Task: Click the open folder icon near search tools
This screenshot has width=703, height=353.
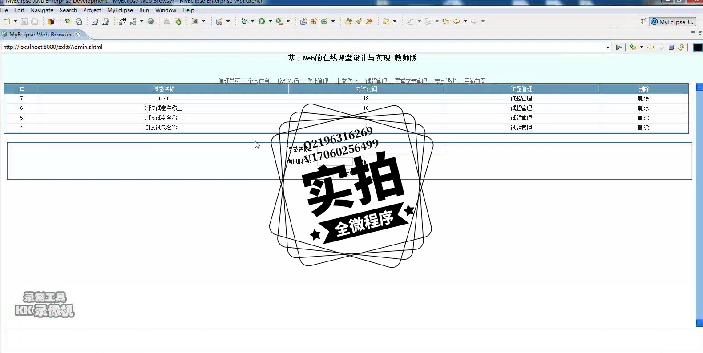Action: pyautogui.click(x=348, y=21)
